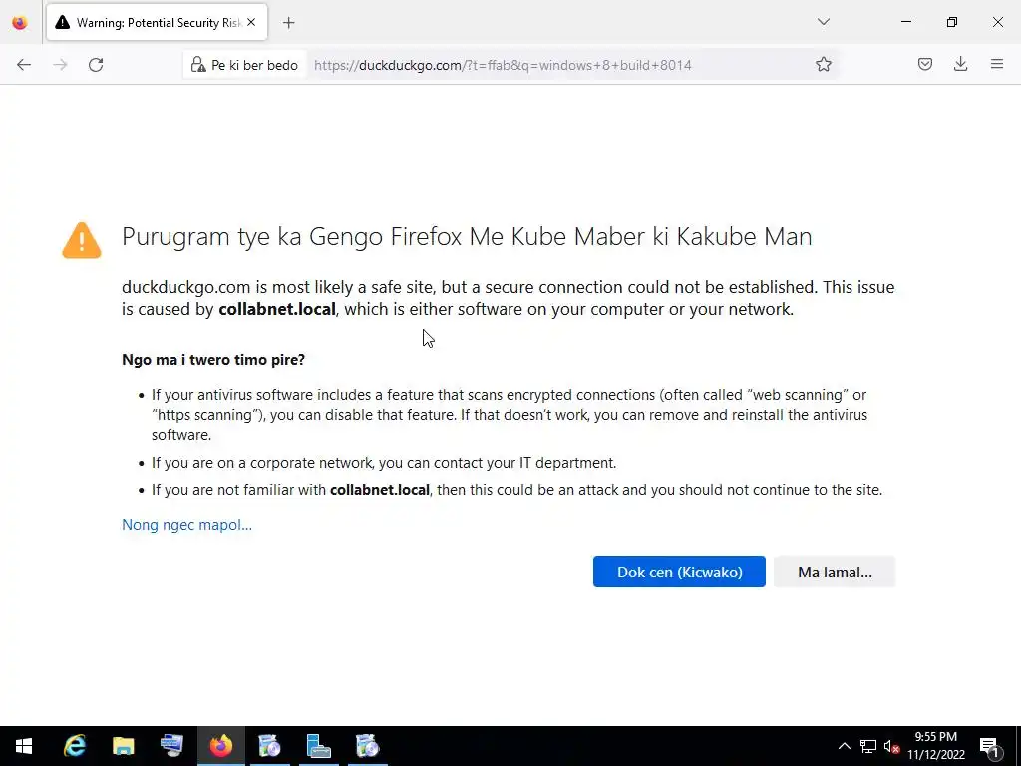
Task: Go back using the back arrow
Action: pos(24,65)
